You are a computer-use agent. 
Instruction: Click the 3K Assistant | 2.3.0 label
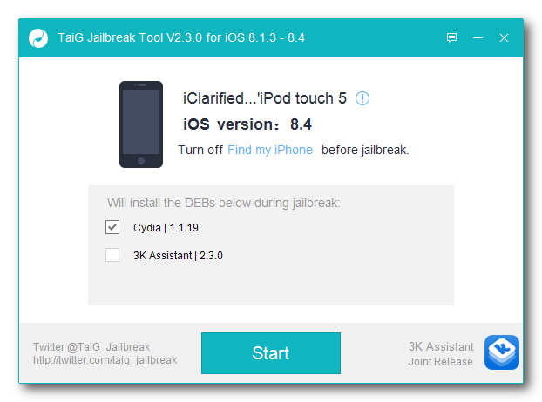tap(178, 256)
